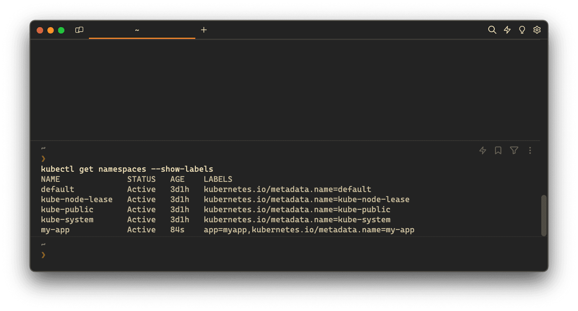Click the "kubectl get namespaces --show-labels" command text
Viewport: 578px width, 311px height.
[x=127, y=169]
